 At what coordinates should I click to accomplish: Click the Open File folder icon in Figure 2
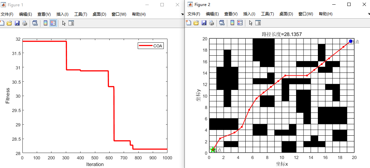(196, 23)
